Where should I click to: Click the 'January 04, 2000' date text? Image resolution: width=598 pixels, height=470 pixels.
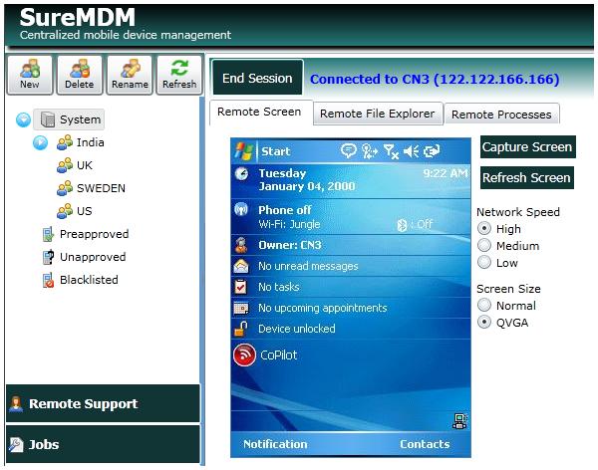point(307,186)
